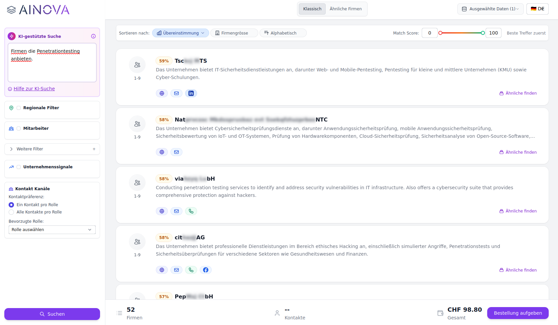Enable the Regionale Filter checkbox
The width and height of the screenshot is (558, 325).
(19, 108)
